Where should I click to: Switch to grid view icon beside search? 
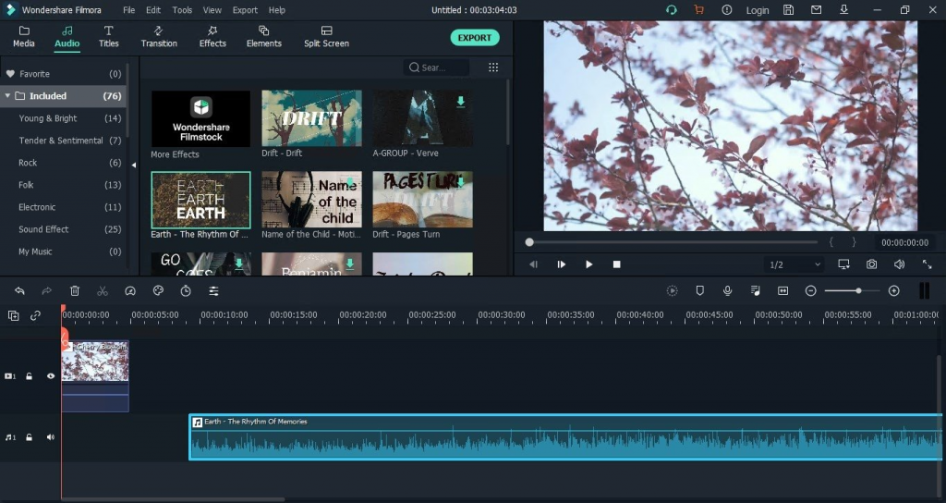(493, 67)
